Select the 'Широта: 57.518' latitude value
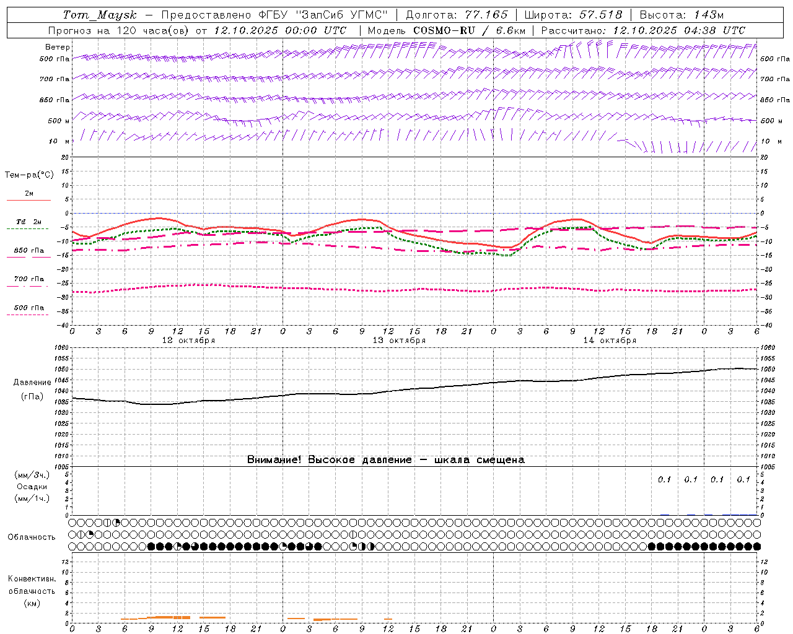Viewport: 793px width, 634px height. click(574, 15)
